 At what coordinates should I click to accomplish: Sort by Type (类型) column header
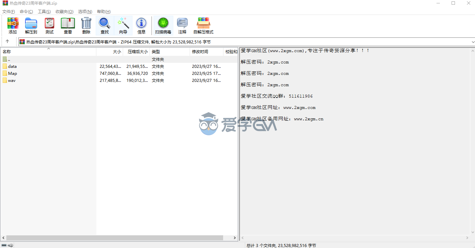tap(170, 52)
